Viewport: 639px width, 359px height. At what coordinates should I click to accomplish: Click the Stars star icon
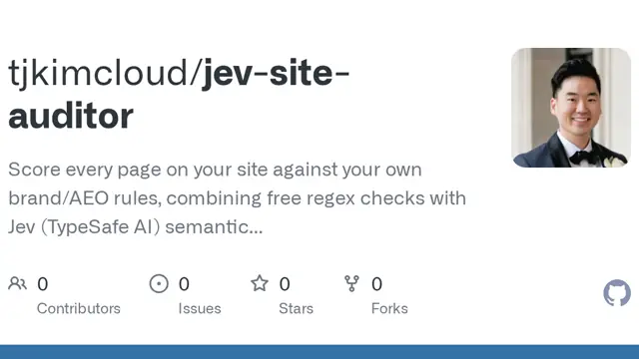point(260,283)
